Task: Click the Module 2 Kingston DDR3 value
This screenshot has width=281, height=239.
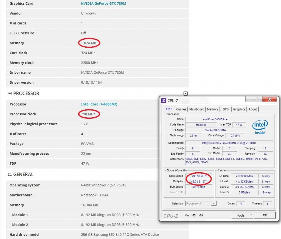Action: coord(110,225)
